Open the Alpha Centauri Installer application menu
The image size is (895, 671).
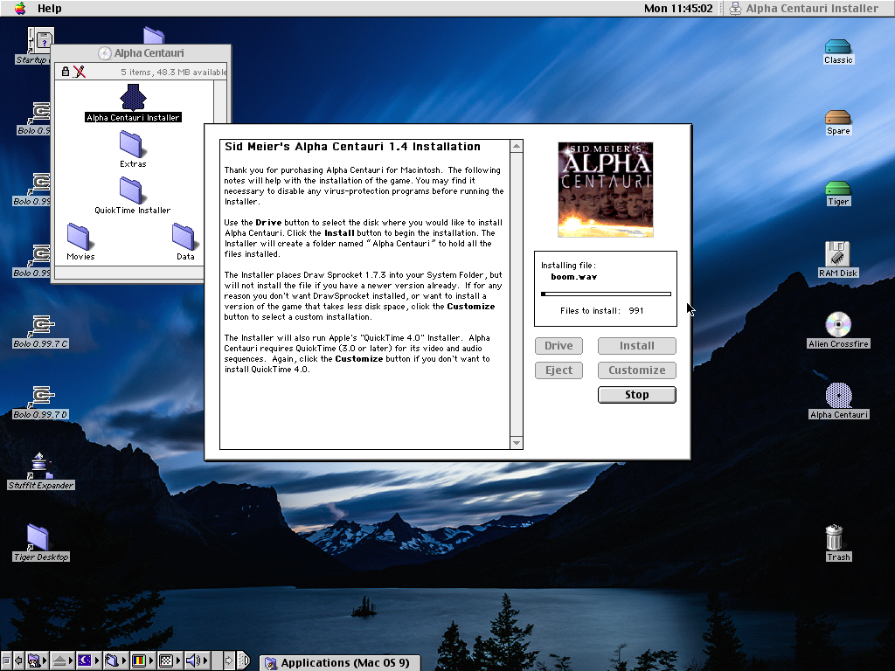804,9
